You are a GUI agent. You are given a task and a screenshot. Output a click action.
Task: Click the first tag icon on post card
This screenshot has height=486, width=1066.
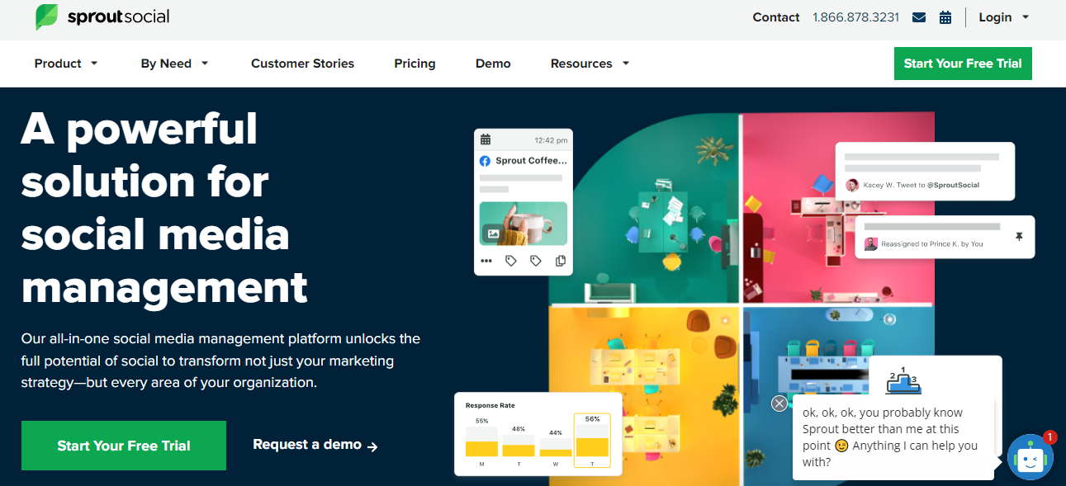[x=511, y=261]
